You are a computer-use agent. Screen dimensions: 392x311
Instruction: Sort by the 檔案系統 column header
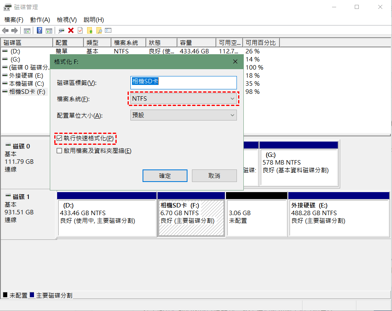point(129,43)
